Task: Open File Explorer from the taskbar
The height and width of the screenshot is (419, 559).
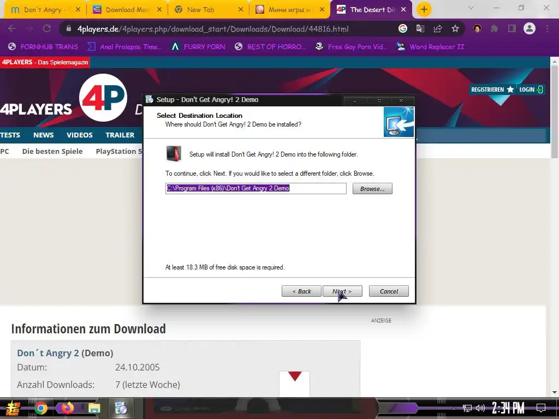Action: tap(94, 408)
